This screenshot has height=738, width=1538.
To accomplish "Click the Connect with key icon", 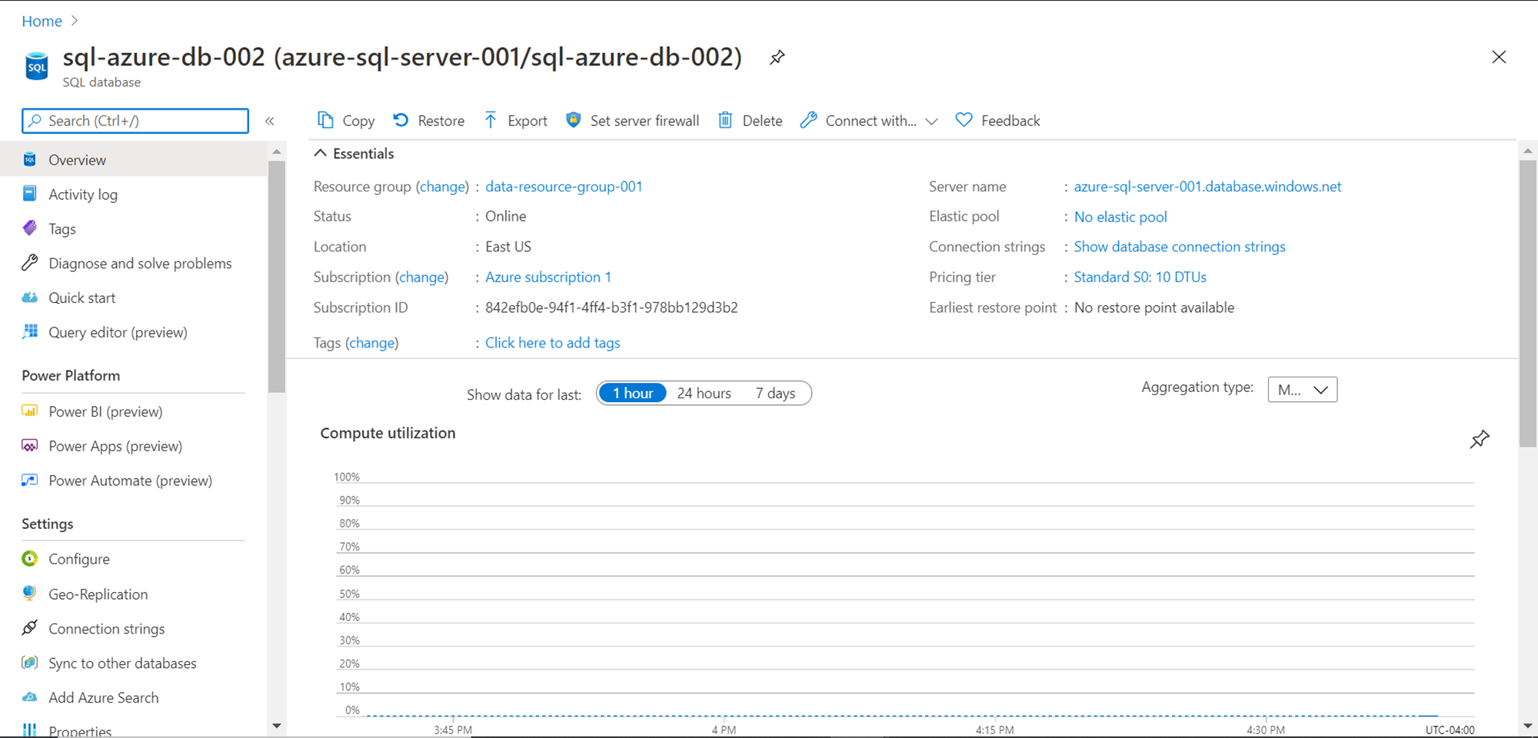I will pyautogui.click(x=808, y=120).
